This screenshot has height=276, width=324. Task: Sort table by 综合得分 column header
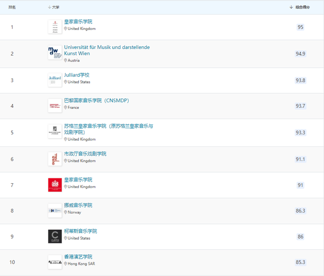click(300, 7)
